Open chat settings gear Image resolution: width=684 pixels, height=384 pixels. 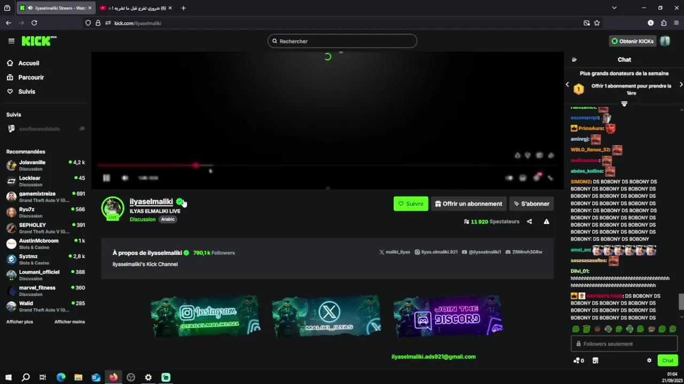tap(649, 361)
